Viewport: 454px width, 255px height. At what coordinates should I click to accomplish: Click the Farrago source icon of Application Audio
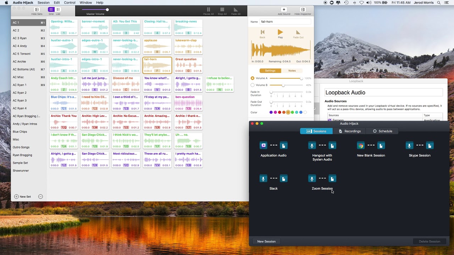tap(263, 146)
